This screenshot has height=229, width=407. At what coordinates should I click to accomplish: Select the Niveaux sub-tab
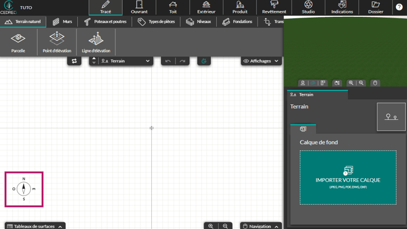[199, 22]
